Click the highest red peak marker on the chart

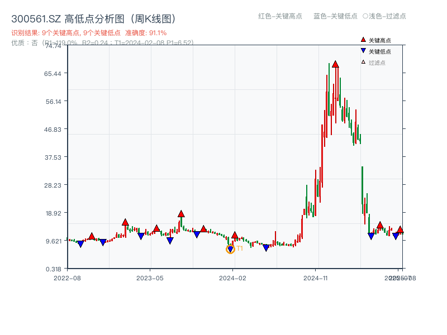335,63
